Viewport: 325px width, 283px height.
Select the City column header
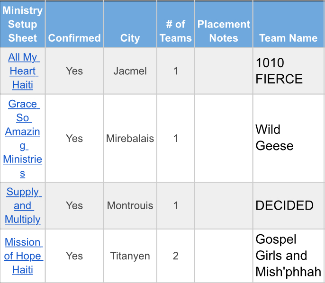point(130,38)
